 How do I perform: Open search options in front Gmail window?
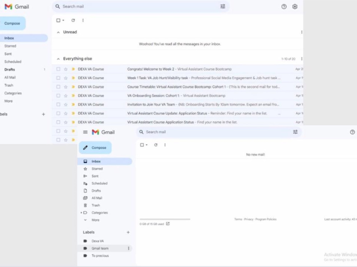point(295,132)
